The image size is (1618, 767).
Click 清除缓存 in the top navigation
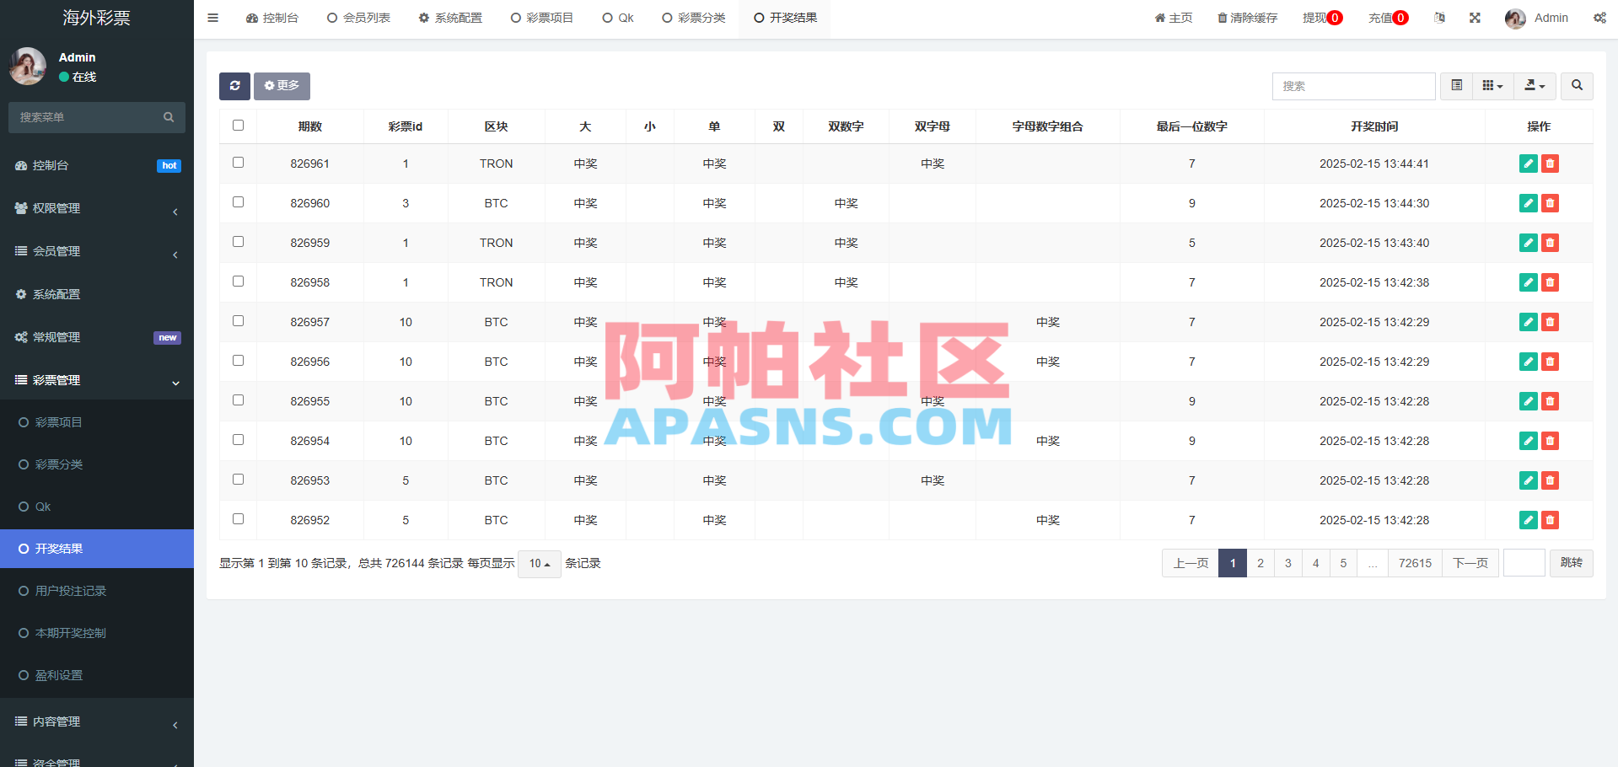1247,18
